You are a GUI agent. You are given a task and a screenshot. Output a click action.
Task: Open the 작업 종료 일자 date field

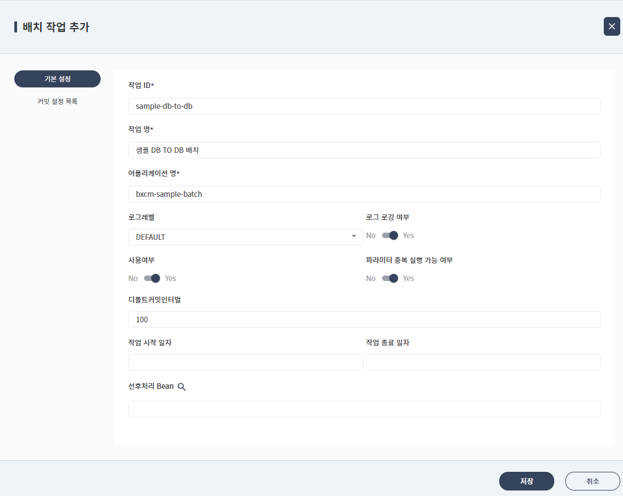(483, 362)
